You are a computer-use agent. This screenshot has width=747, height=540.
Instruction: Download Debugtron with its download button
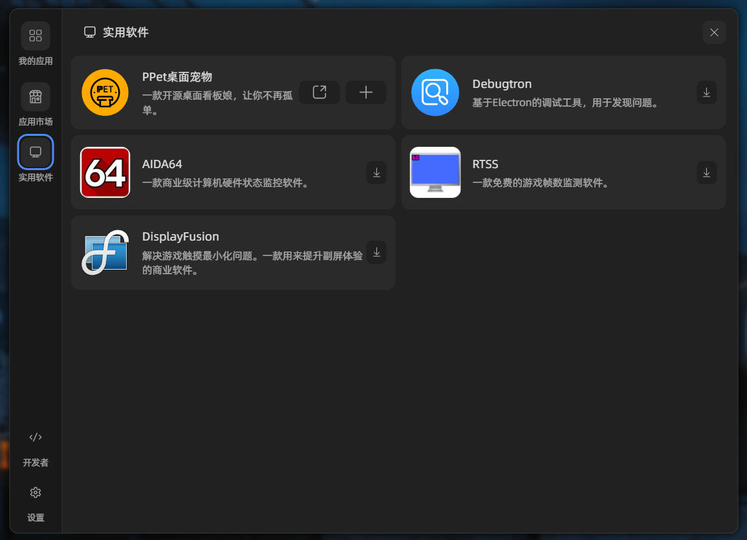click(706, 92)
